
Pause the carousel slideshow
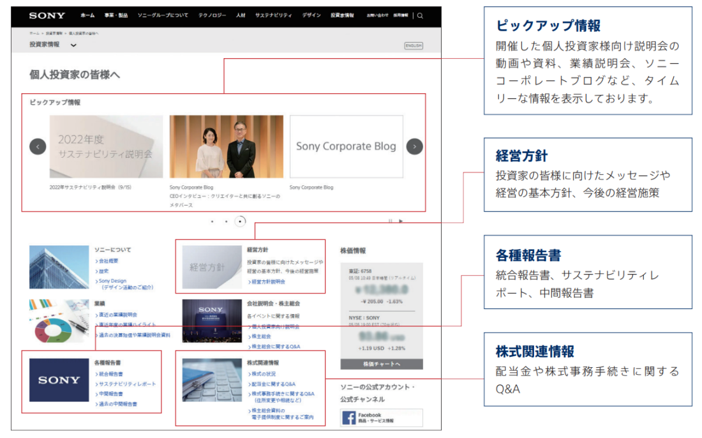point(391,221)
